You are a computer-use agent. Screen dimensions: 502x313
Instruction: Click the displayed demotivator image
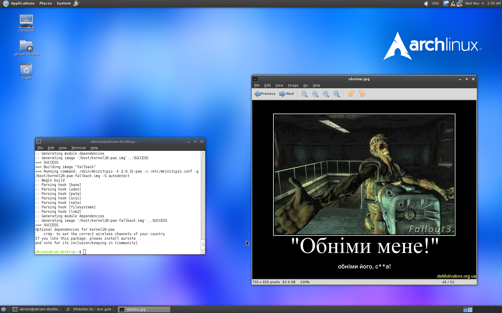pos(364,190)
